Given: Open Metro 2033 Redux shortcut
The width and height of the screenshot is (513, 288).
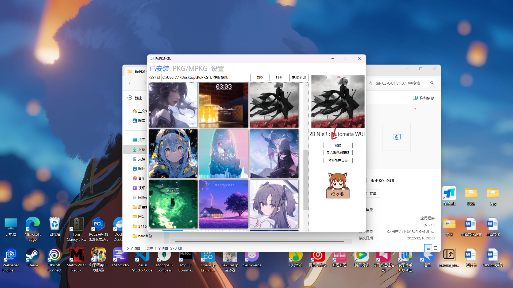Looking at the screenshot, I should coord(76,260).
